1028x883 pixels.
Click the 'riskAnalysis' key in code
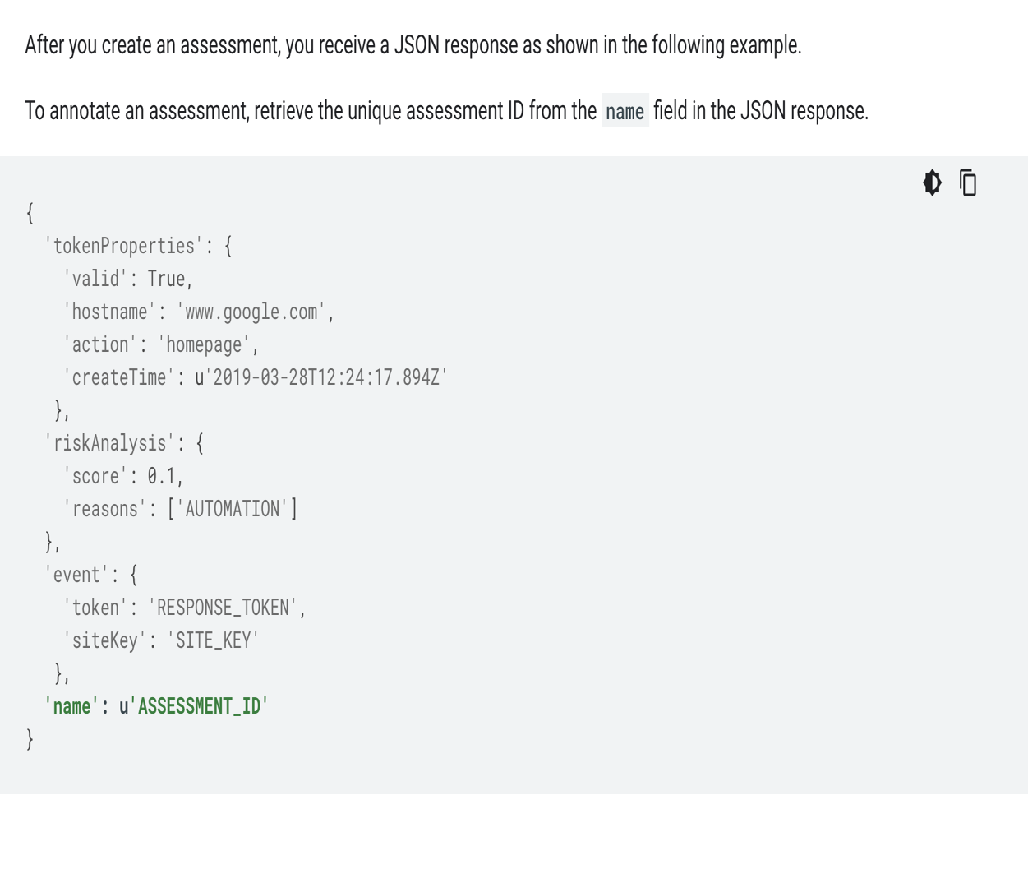tap(110, 443)
